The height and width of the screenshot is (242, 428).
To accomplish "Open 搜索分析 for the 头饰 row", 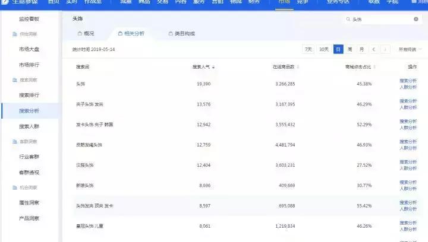I will (408, 81).
